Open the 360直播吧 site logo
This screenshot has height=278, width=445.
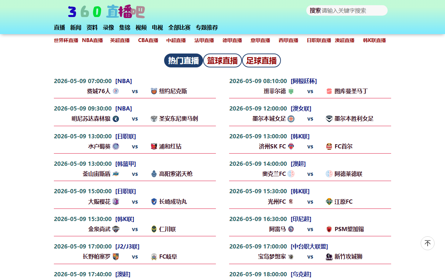(106, 11)
